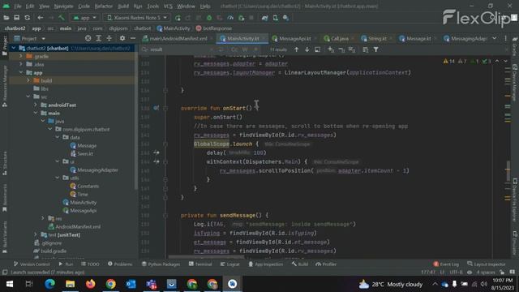Click the Collapse All icon in Project panel
The height and width of the screenshot is (292, 519).
pos(109,38)
